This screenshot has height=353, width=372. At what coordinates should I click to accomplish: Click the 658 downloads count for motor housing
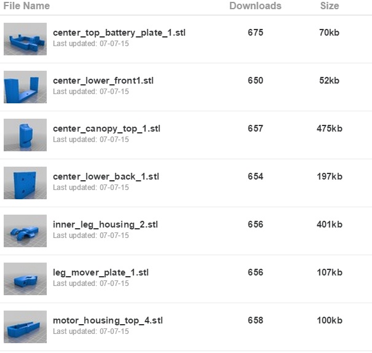point(256,320)
